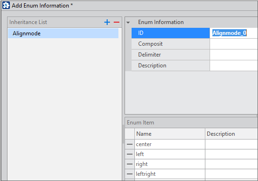258x181 pixels.
Task: Delete the leftright enum item row
Action: (x=130, y=174)
